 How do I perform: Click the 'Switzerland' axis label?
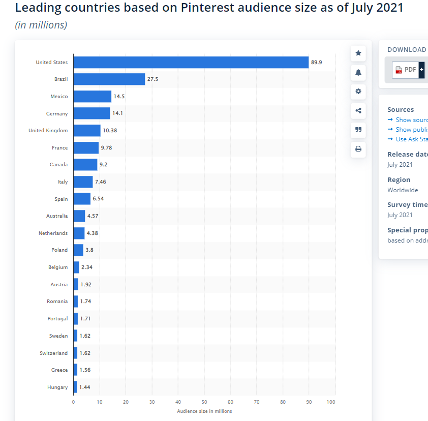coord(53,353)
